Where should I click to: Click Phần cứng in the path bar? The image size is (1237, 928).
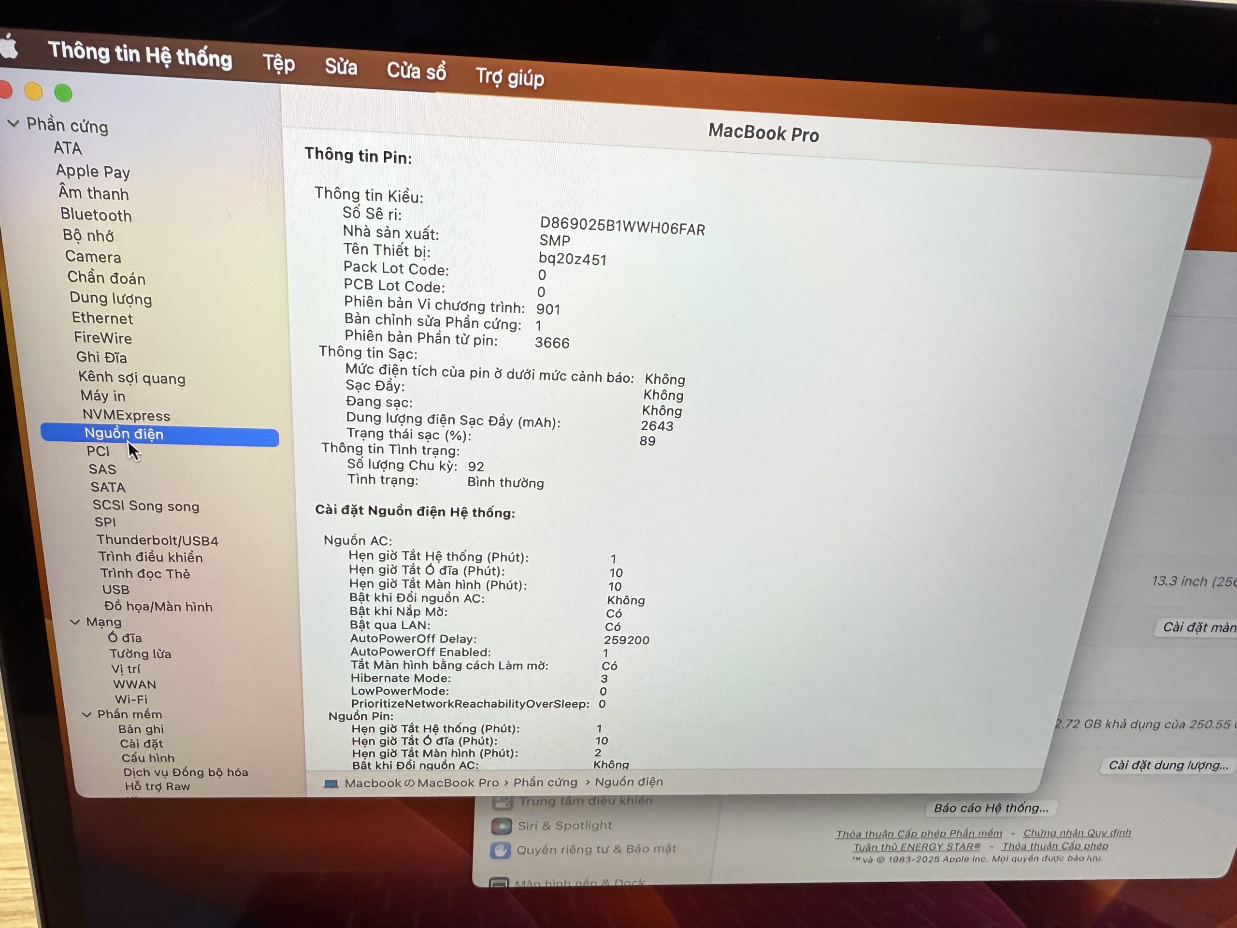click(x=545, y=782)
